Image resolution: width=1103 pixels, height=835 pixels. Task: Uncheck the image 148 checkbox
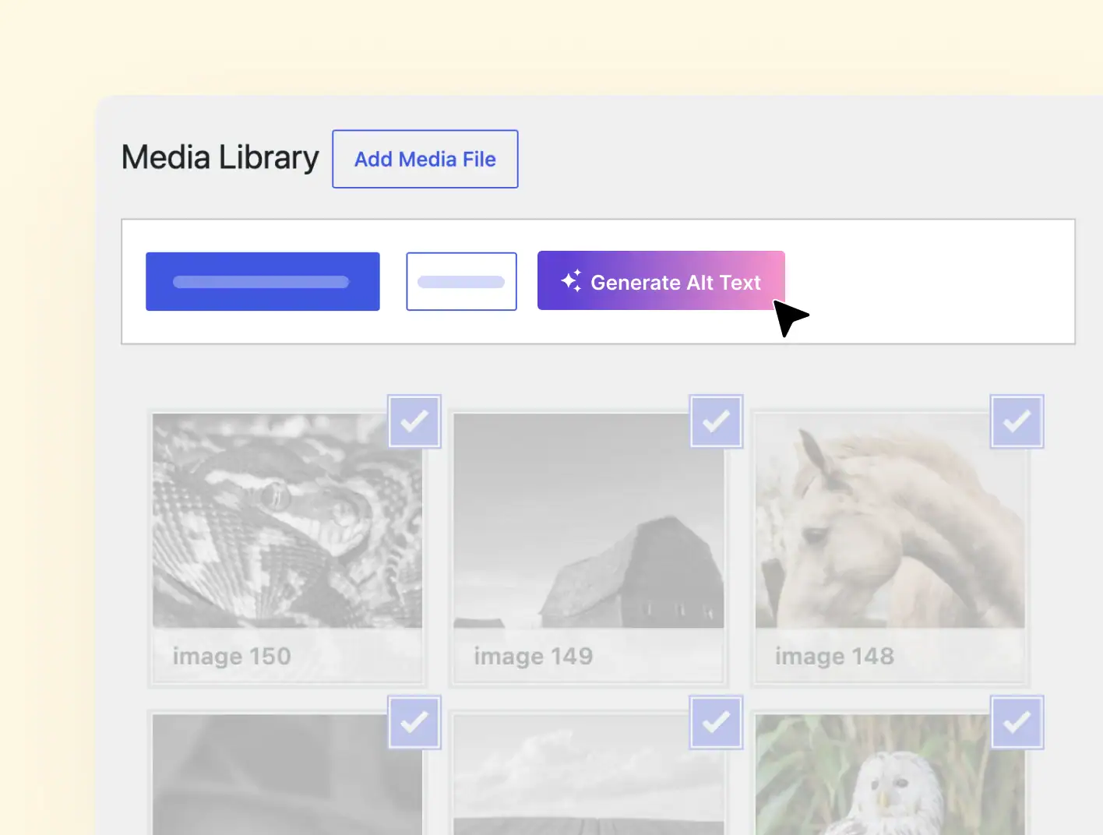click(1017, 421)
